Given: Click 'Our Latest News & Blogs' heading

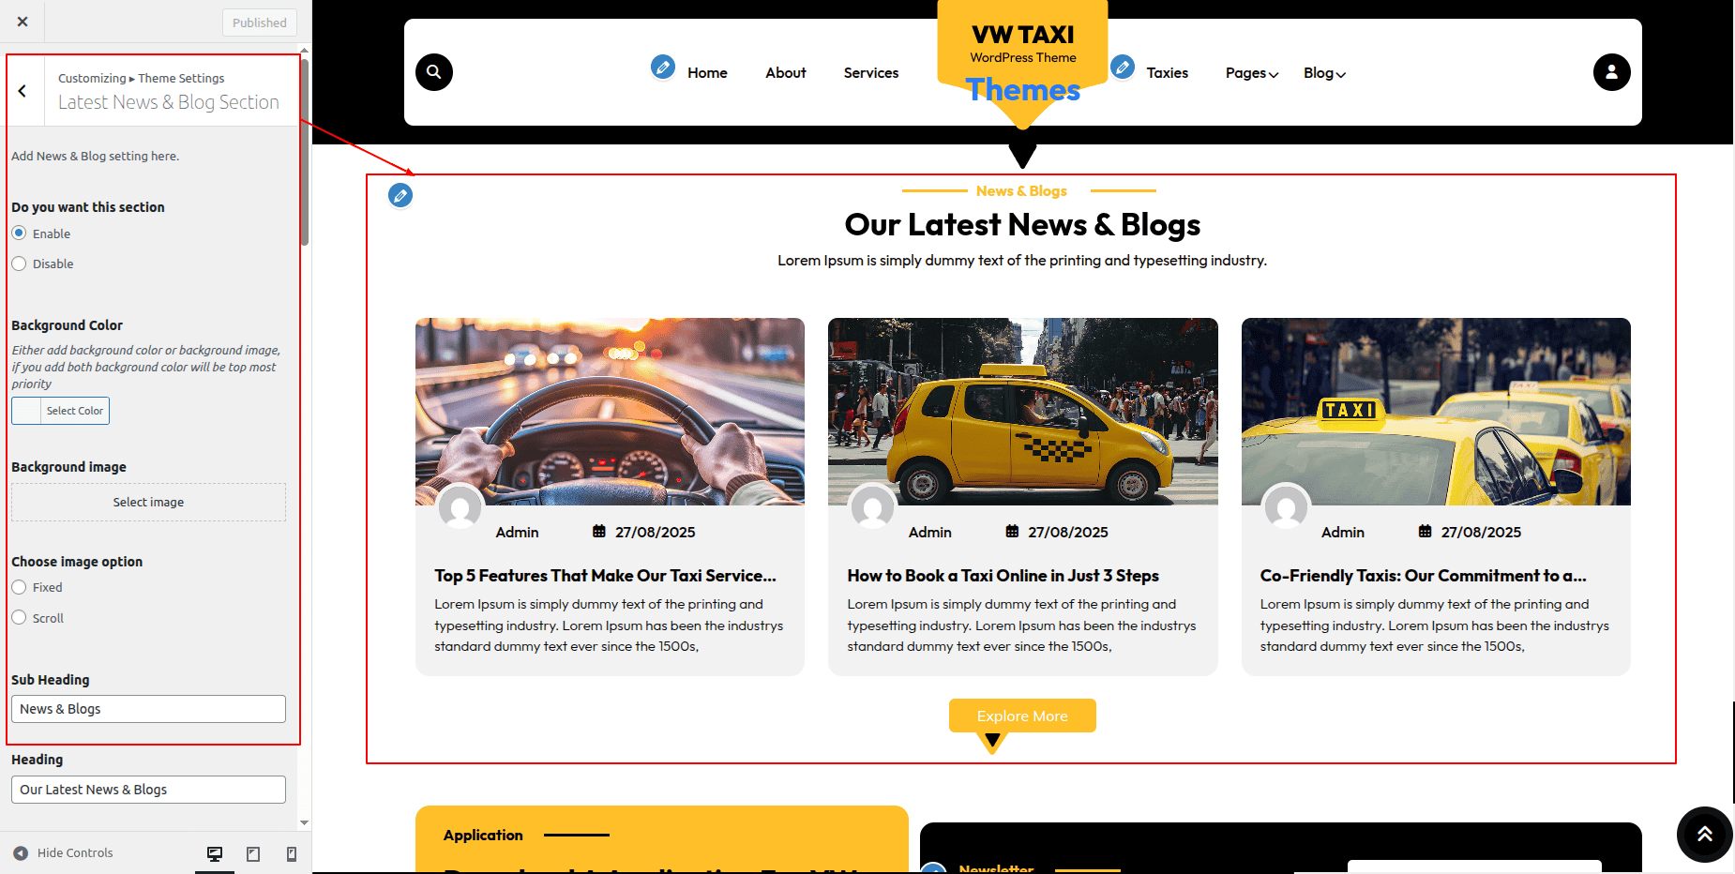Looking at the screenshot, I should [1022, 225].
